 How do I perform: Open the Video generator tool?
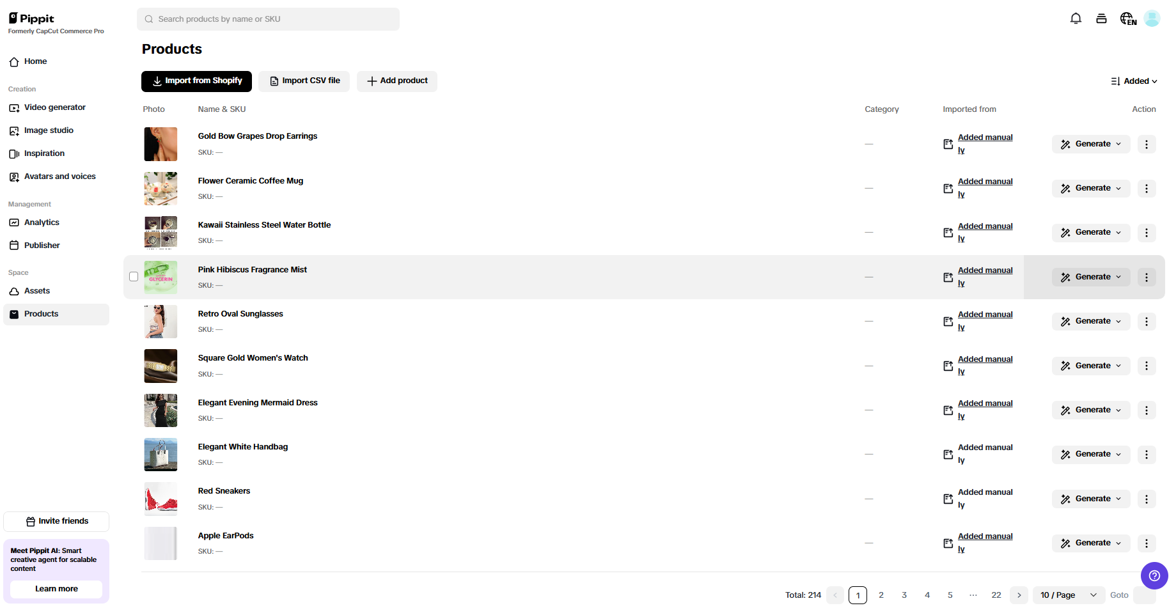click(x=55, y=107)
